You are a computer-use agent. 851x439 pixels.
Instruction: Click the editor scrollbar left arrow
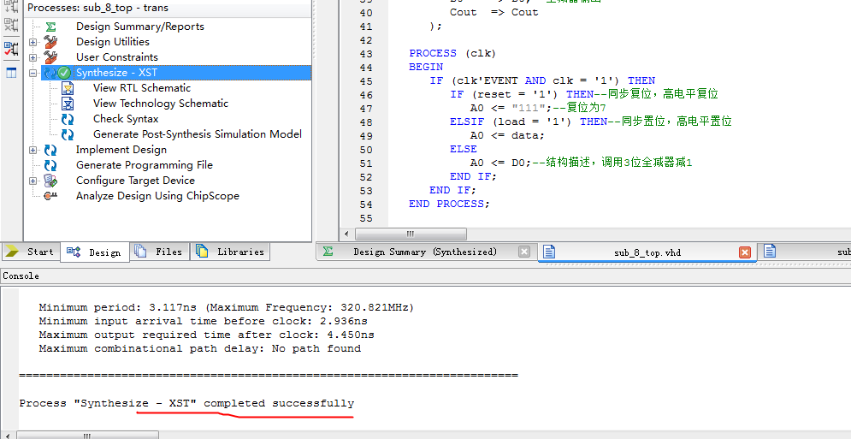click(x=346, y=234)
